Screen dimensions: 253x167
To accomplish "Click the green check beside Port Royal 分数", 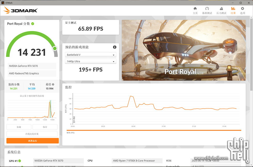I will click(x=33, y=24).
